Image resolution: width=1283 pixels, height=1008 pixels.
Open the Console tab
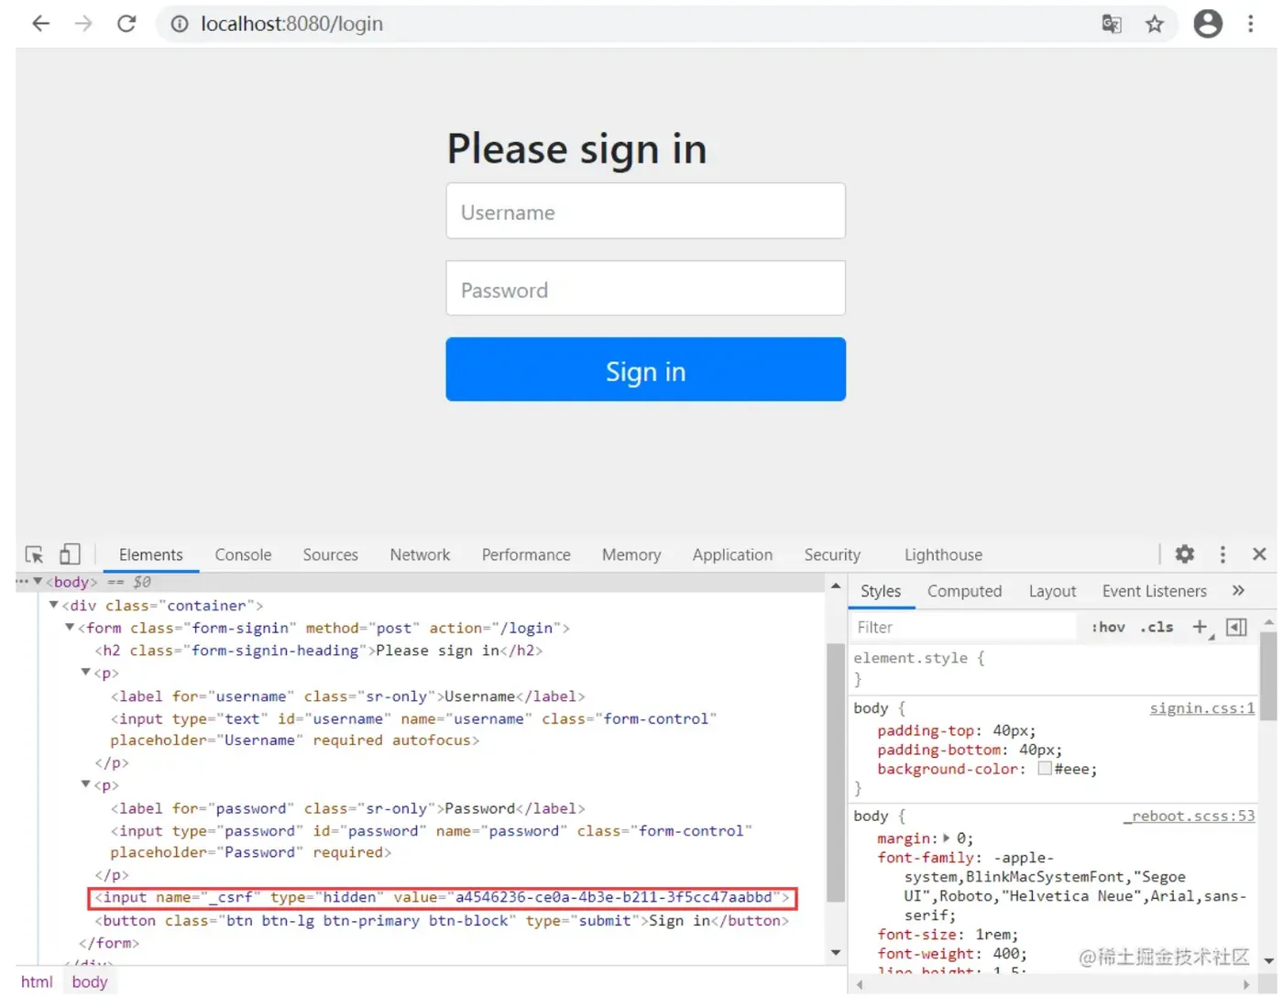(243, 554)
